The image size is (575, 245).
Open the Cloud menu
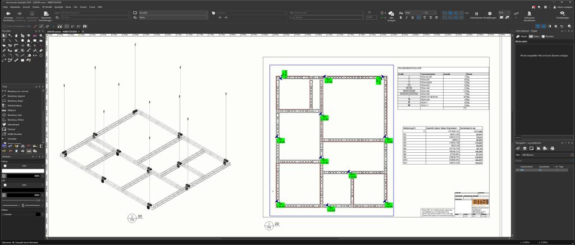92,7
